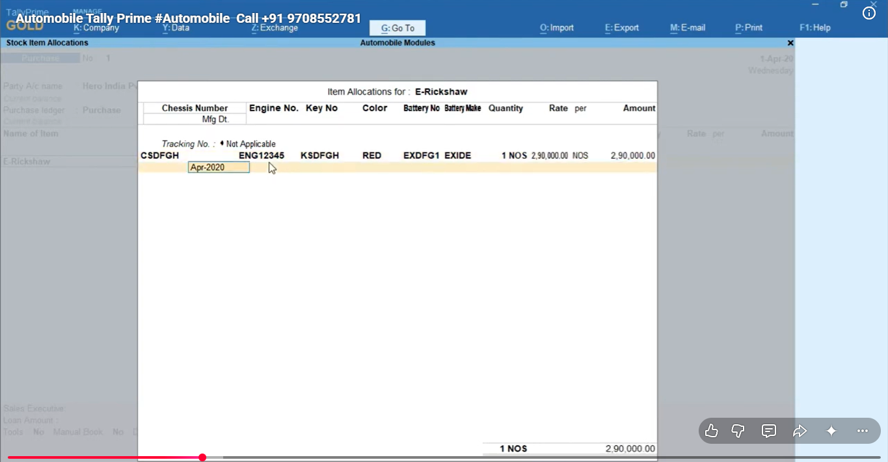
Task: Click battery number EXDFG1
Action: click(422, 156)
